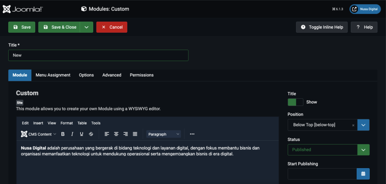The image size is (386, 184).
Task: Cancel editing the module
Action: (112, 27)
